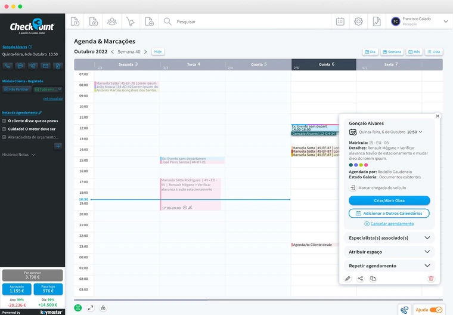Click the expand fullscreen arrows icon
Viewport: 453px width, 315px height.
[x=91, y=308]
